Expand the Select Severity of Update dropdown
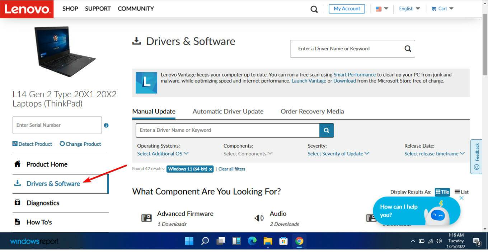Viewport: 488px width, 252px height. click(338, 154)
